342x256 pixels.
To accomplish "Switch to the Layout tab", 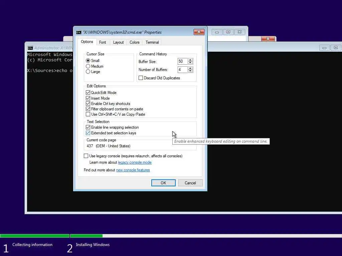I will [119, 42].
